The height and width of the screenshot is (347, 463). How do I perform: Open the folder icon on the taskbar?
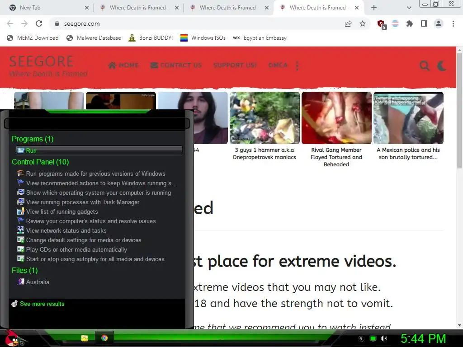pos(85,338)
